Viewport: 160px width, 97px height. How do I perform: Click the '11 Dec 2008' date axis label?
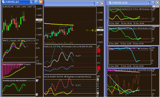click(x=114, y=66)
